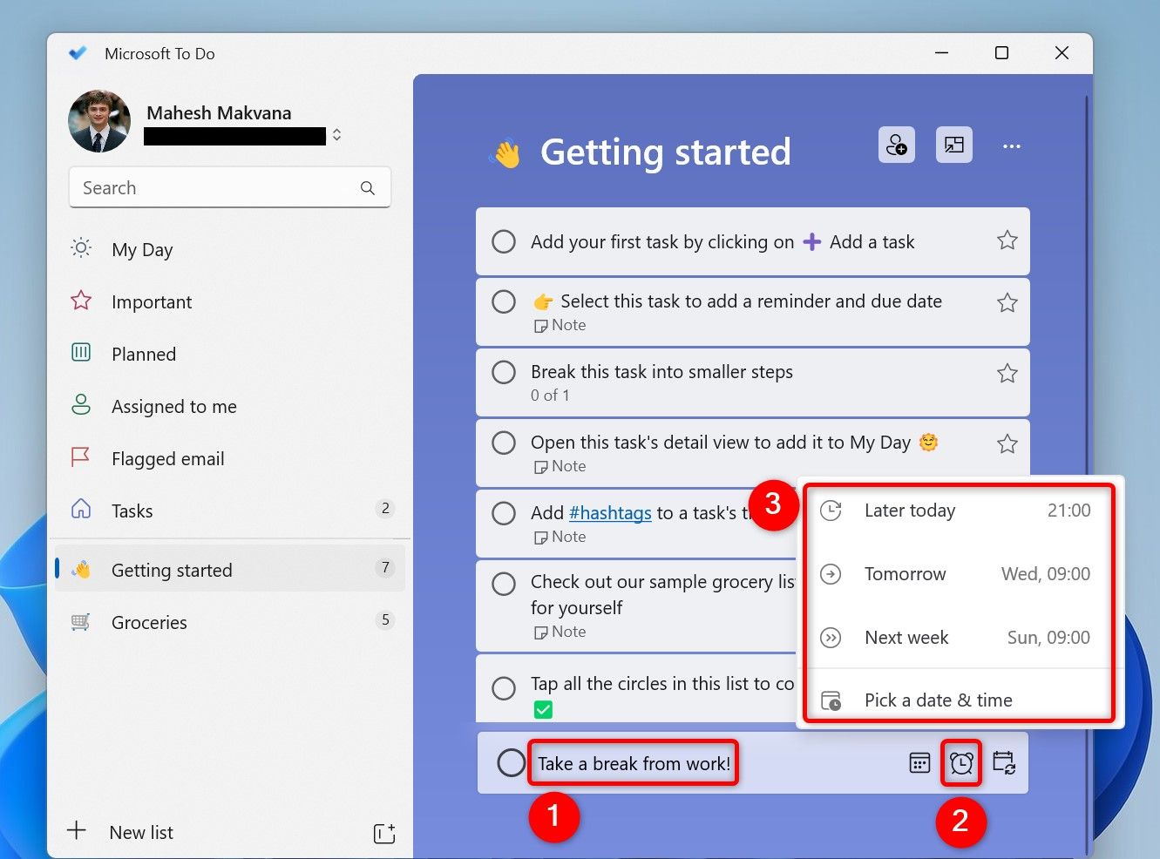The height and width of the screenshot is (859, 1160).
Task: Focus the Search input field
Action: coord(230,187)
